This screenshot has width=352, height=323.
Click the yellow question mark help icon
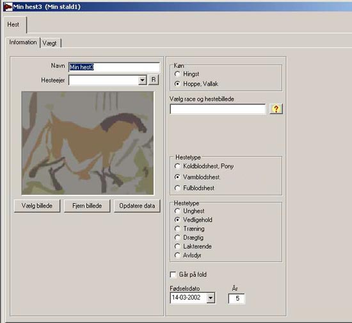(276, 109)
